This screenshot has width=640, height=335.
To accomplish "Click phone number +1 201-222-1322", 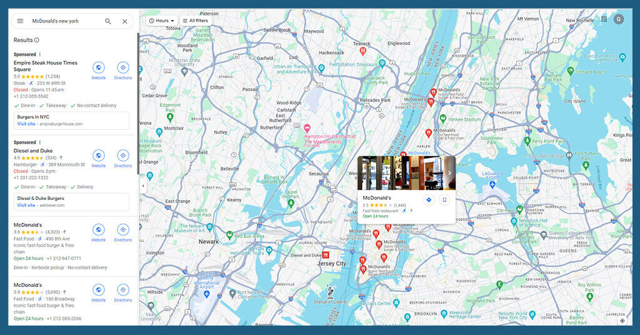I will coord(31,177).
